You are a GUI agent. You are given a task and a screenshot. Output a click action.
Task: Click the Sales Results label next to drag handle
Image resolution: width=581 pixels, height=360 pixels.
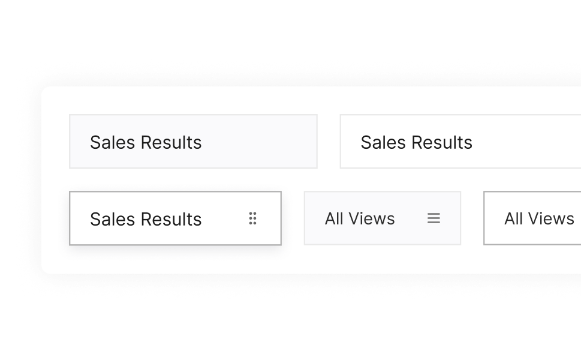click(146, 219)
